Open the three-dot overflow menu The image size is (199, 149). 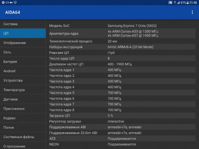pos(192,12)
